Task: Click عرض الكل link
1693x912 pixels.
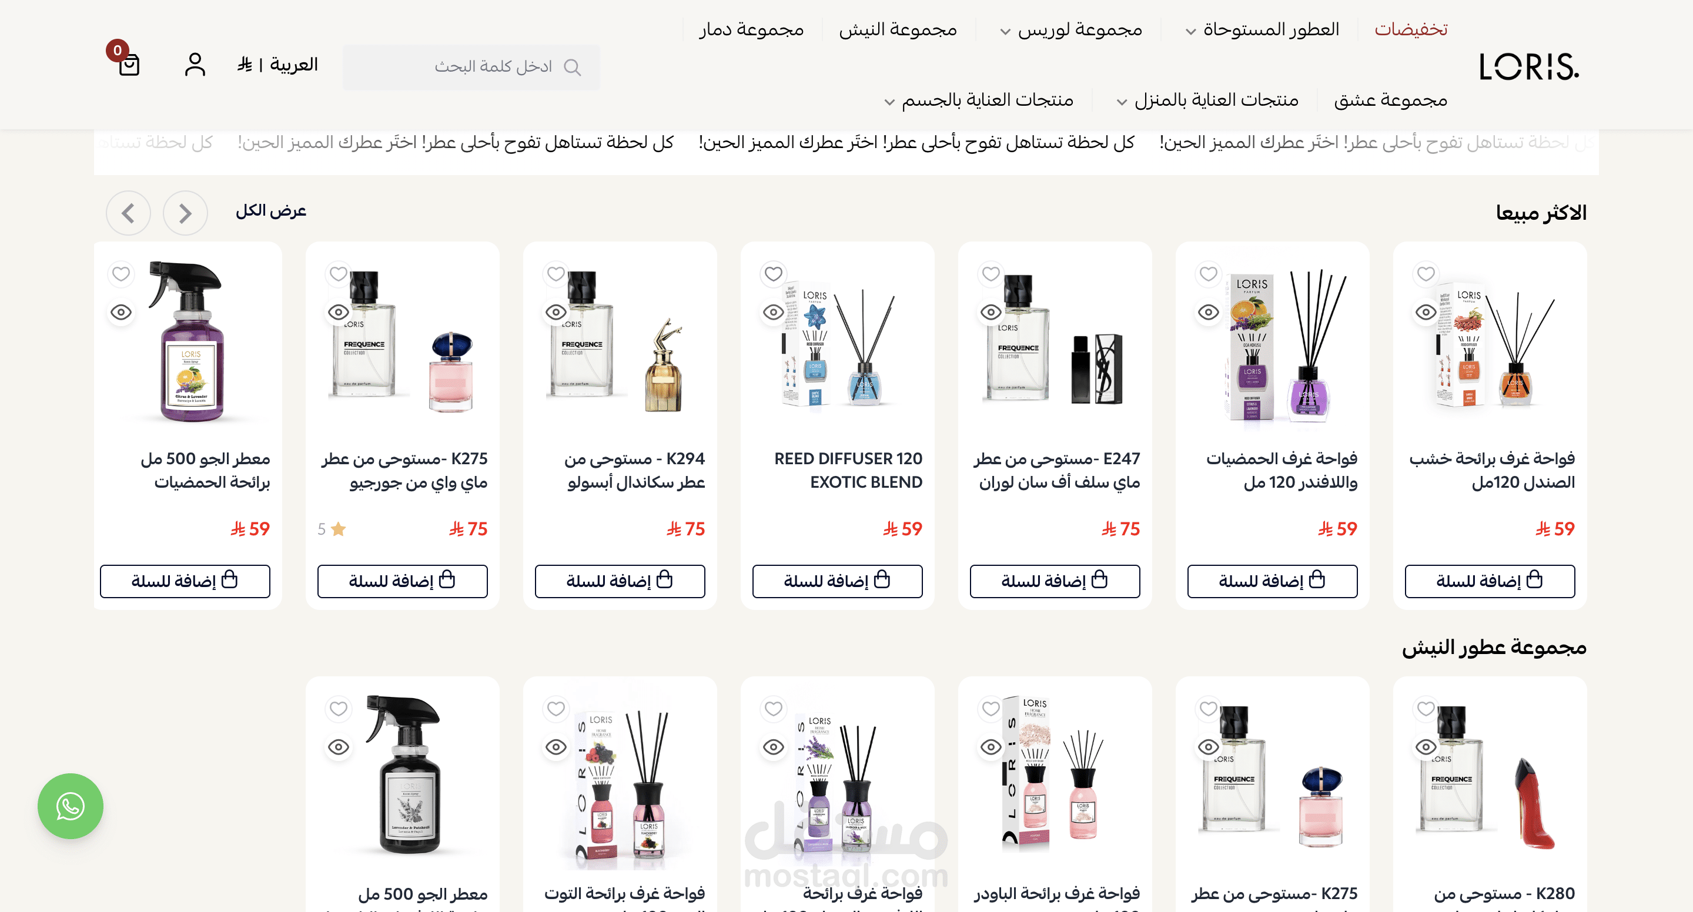Action: (271, 211)
